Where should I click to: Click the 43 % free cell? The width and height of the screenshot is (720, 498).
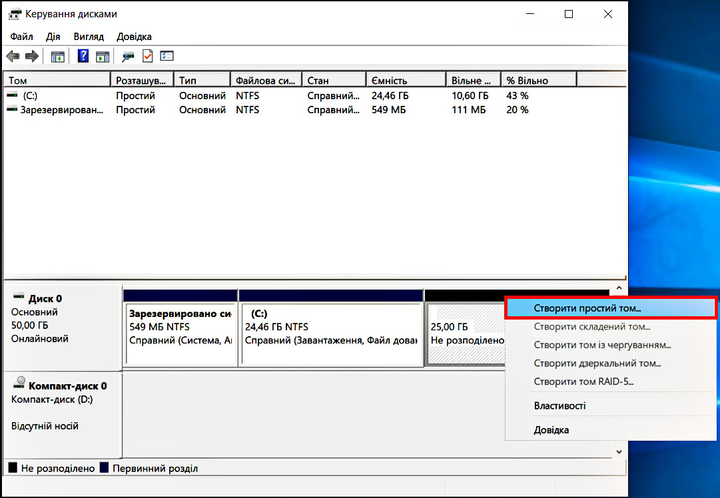517,95
